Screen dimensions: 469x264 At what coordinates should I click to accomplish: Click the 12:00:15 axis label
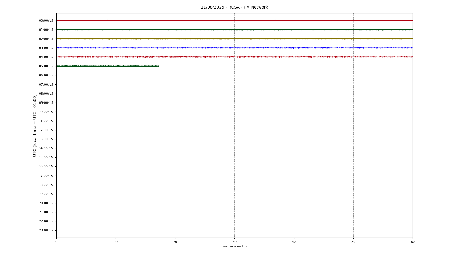[46, 130]
